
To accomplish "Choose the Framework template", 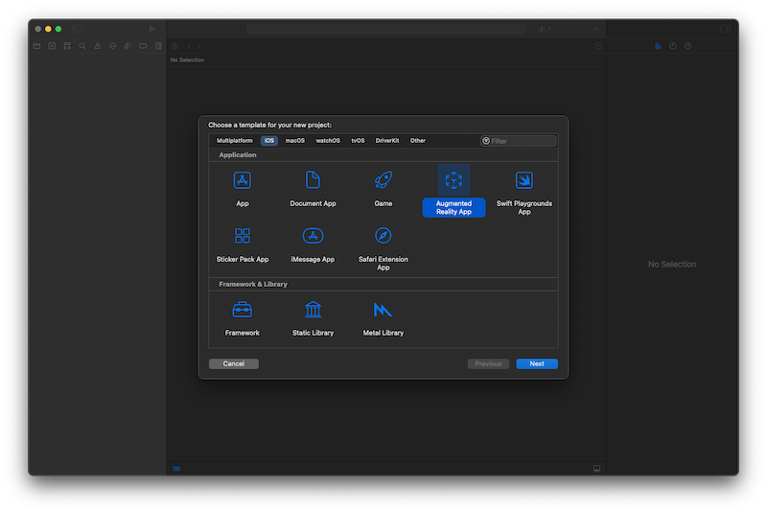I will point(243,319).
